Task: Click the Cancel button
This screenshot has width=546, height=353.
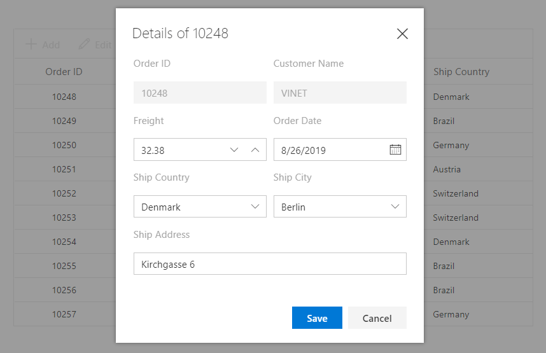Action: [377, 318]
